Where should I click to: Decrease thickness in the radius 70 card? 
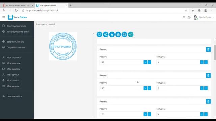point(206,114)
